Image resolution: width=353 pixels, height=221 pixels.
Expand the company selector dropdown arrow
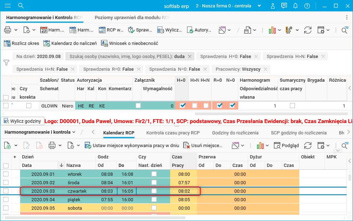(259, 6)
